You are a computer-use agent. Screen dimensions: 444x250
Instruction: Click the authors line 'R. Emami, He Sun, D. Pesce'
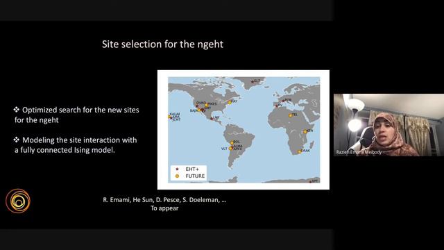[x=164, y=200]
